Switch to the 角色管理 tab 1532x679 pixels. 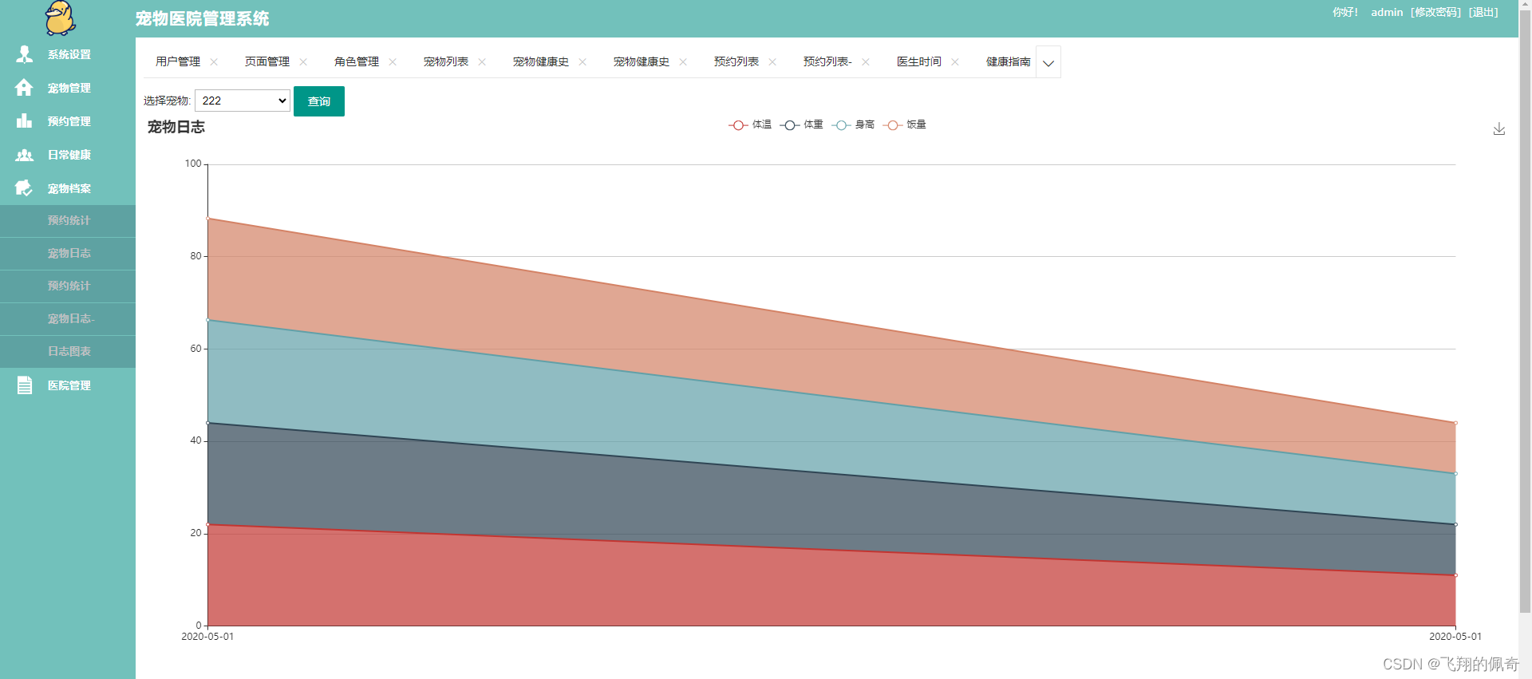pos(357,61)
